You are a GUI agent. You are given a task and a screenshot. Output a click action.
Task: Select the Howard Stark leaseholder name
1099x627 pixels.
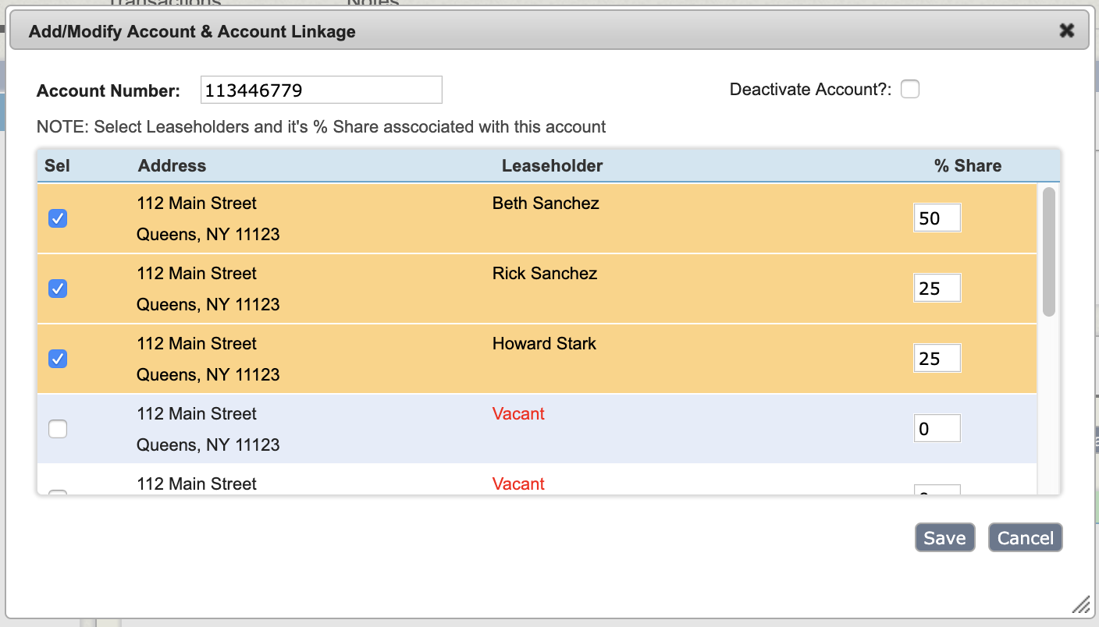(544, 344)
